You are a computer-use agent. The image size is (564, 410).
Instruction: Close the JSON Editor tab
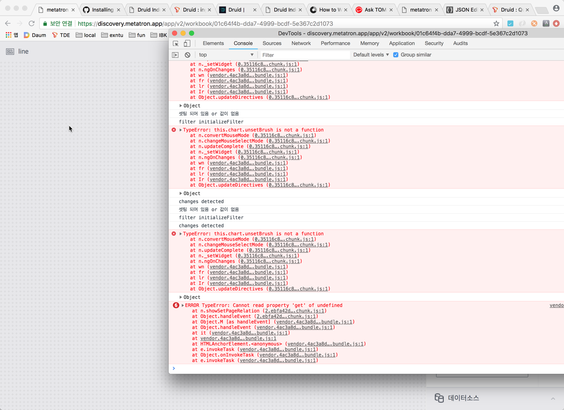(482, 10)
